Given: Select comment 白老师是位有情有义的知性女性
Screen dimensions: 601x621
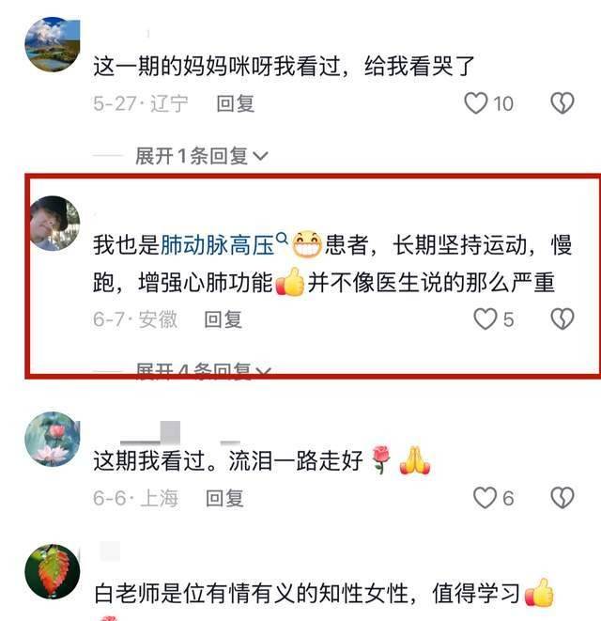Looking at the screenshot, I should tap(323, 593).
